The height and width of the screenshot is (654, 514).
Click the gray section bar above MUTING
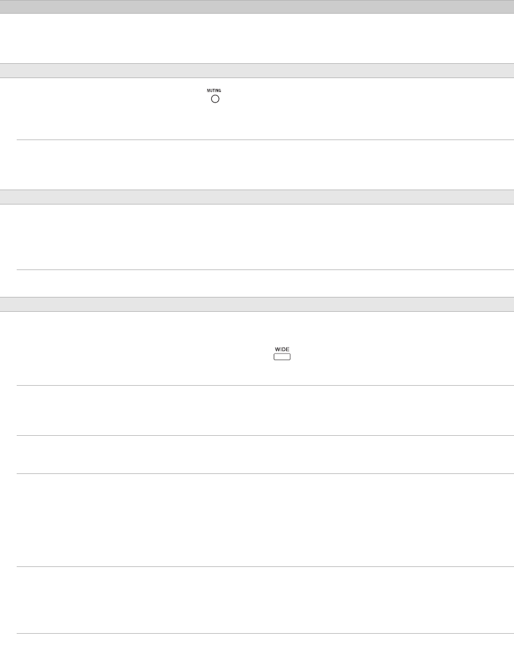click(257, 70)
